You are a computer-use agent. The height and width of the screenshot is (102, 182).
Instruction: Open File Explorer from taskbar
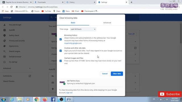[x=20, y=99]
